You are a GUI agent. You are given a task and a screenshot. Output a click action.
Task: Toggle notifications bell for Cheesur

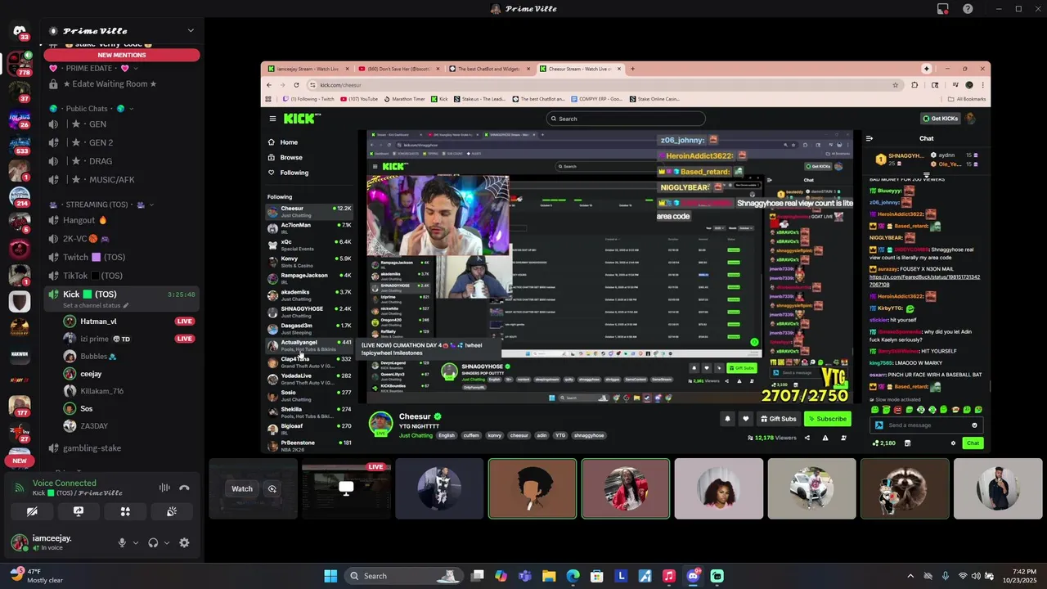(x=727, y=419)
